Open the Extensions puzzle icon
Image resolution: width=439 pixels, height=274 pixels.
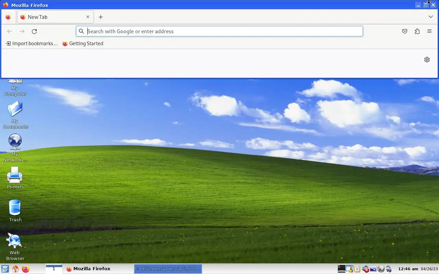click(417, 31)
